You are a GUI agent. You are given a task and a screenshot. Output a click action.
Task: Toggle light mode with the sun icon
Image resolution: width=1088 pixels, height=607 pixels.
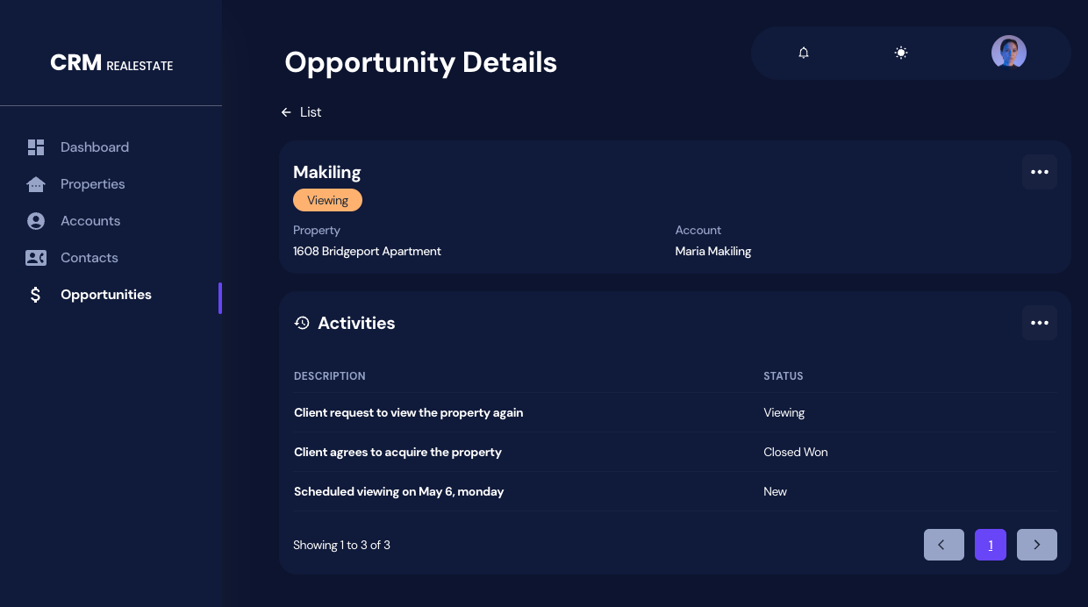(901, 53)
